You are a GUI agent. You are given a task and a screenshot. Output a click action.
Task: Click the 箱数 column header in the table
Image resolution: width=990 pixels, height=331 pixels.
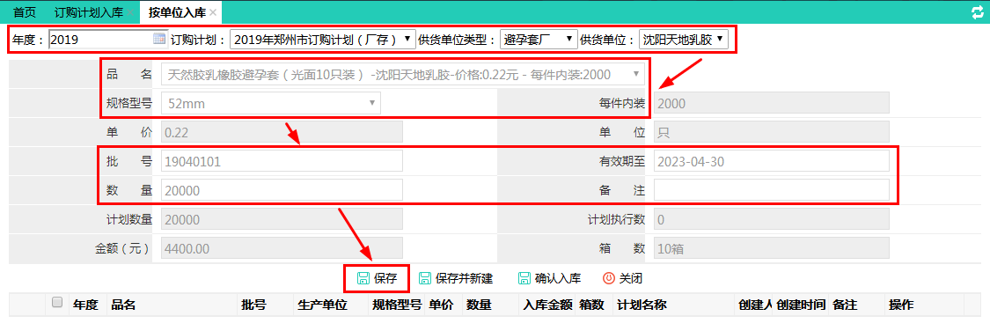(x=591, y=305)
